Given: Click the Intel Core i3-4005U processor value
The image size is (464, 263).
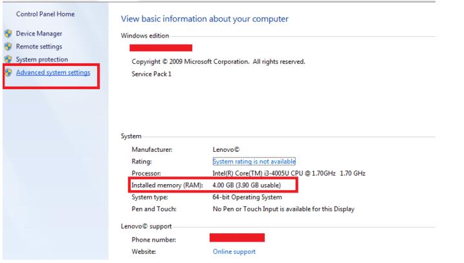Looking at the screenshot, I should (x=289, y=173).
